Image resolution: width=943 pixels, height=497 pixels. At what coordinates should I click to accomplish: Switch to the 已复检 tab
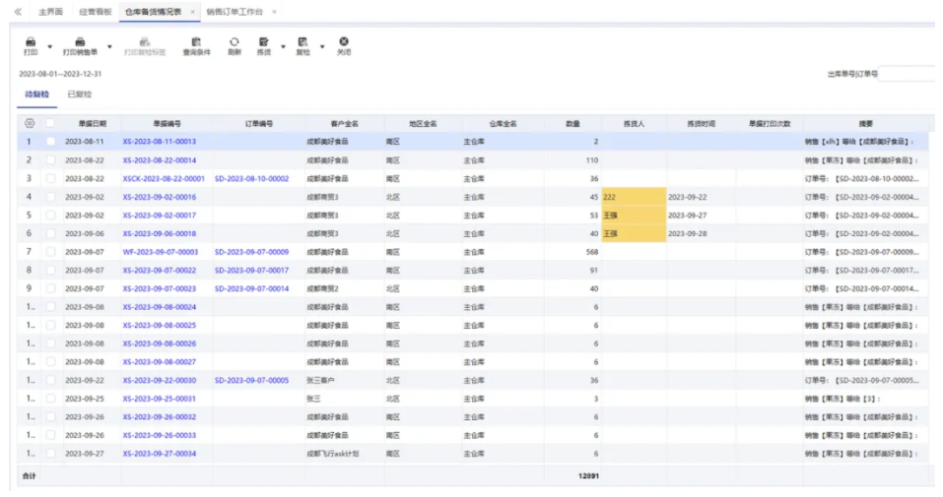tap(79, 94)
